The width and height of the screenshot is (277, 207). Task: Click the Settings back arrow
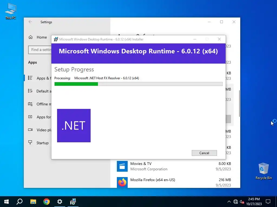tap(30, 22)
